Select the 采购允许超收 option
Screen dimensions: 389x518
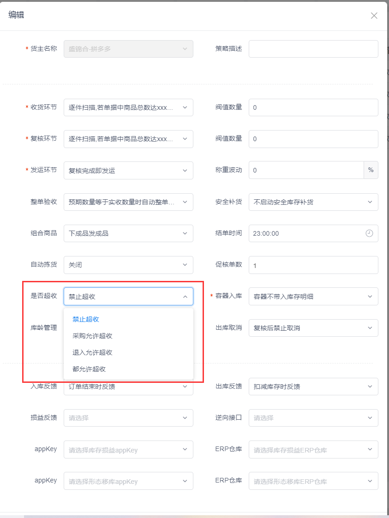point(128,336)
